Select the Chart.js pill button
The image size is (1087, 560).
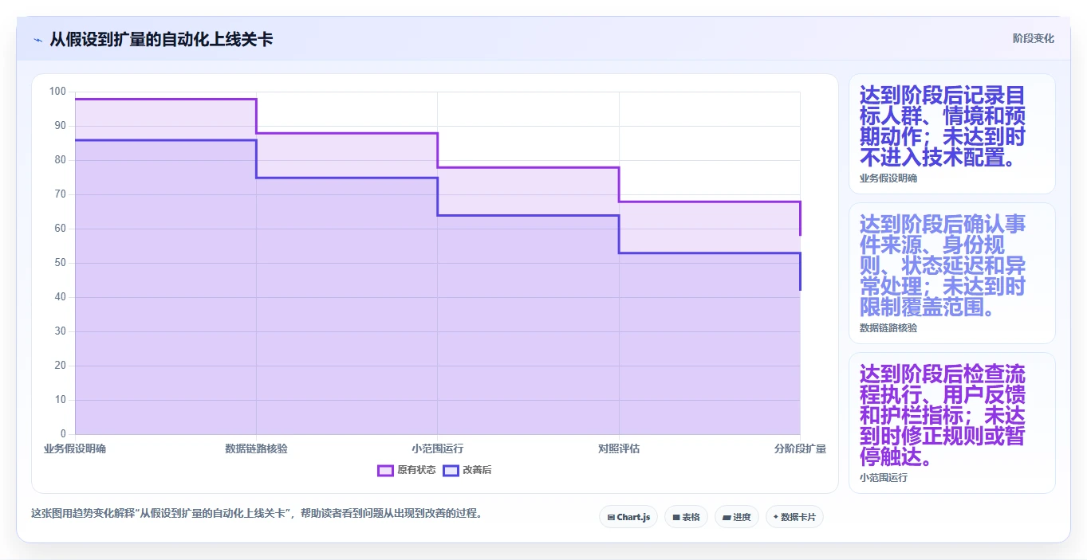[628, 517]
